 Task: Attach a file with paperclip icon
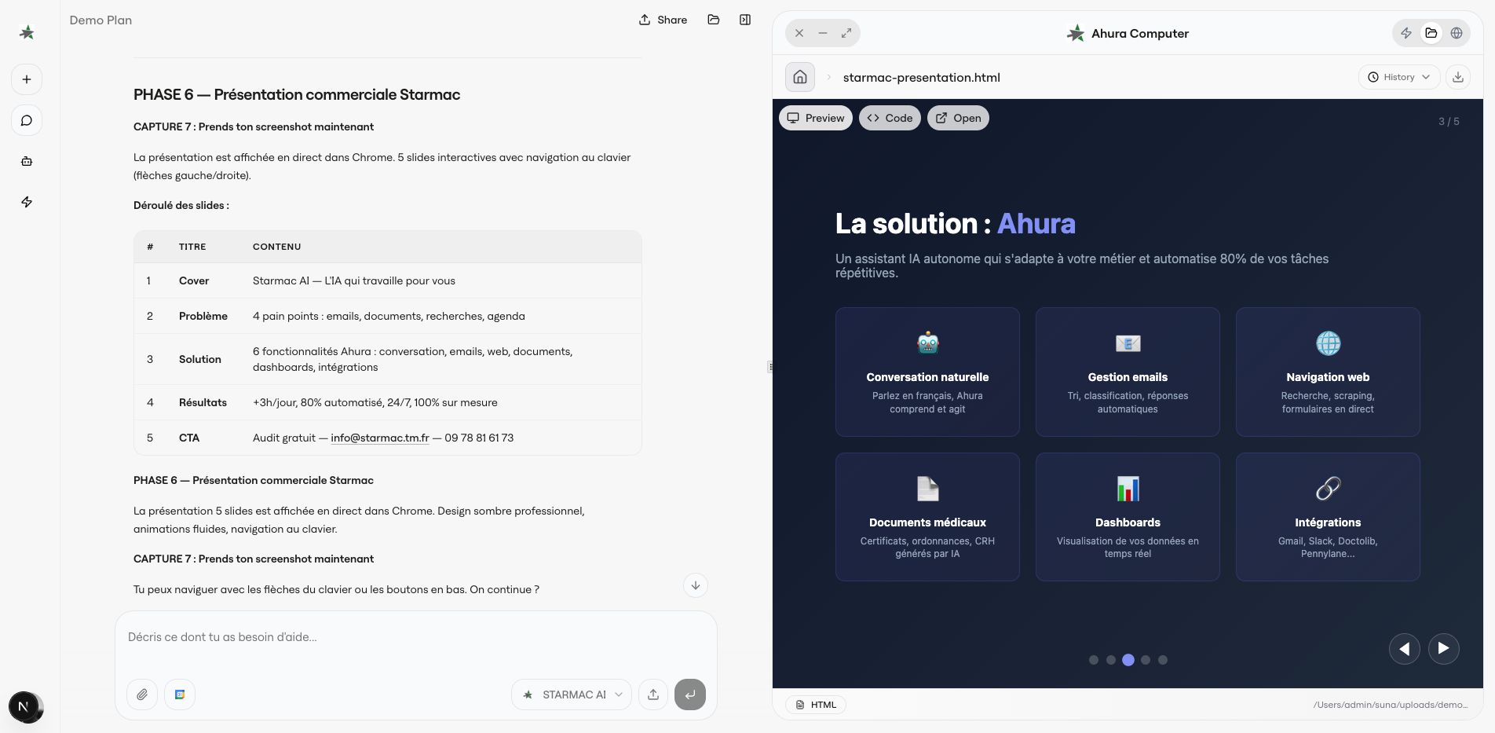click(x=142, y=695)
